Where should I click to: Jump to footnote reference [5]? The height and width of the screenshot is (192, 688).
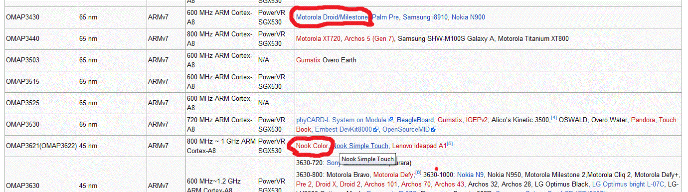[450, 144]
